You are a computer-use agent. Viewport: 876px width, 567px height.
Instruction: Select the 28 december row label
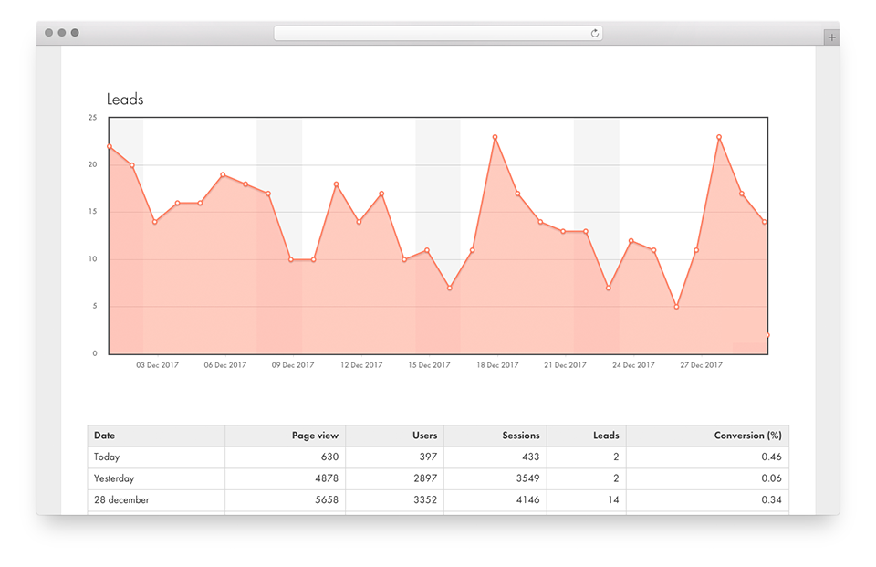pos(121,499)
